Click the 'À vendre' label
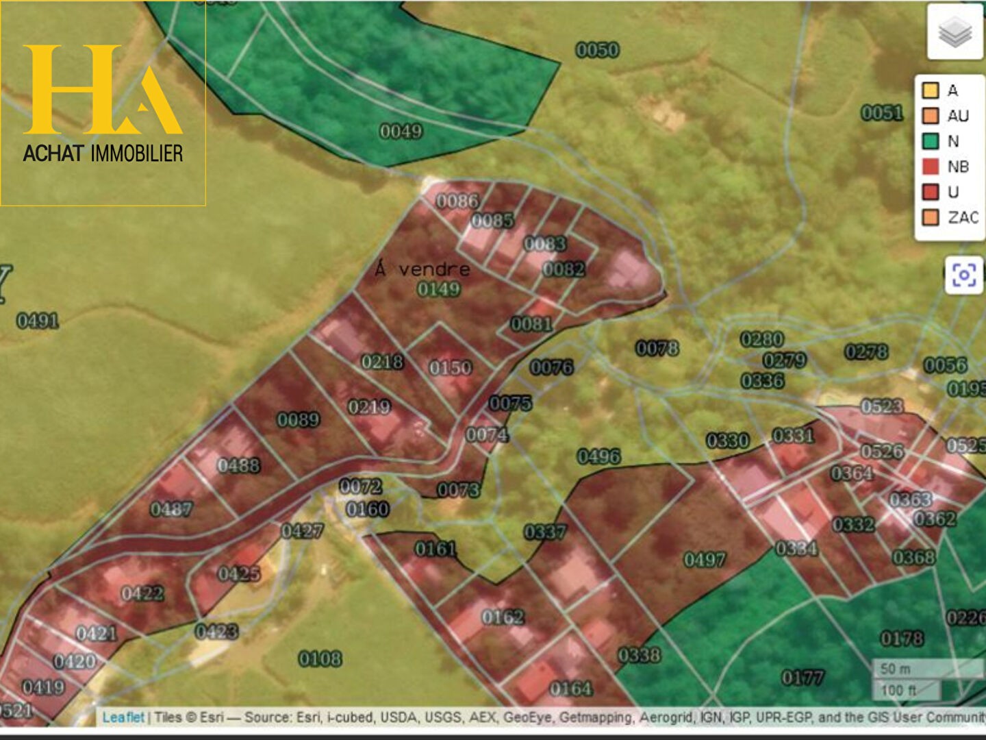Screen dimensions: 986x740 pos(422,269)
